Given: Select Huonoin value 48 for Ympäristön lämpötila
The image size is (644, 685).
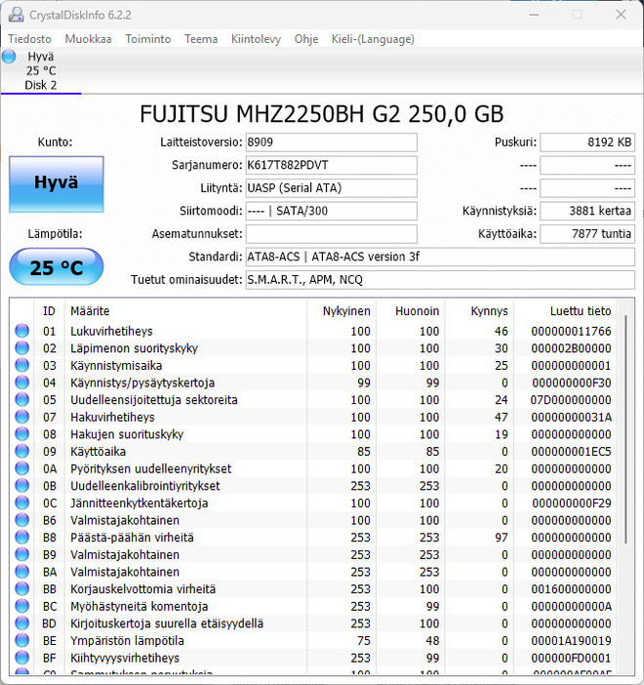Looking at the screenshot, I should (x=432, y=640).
